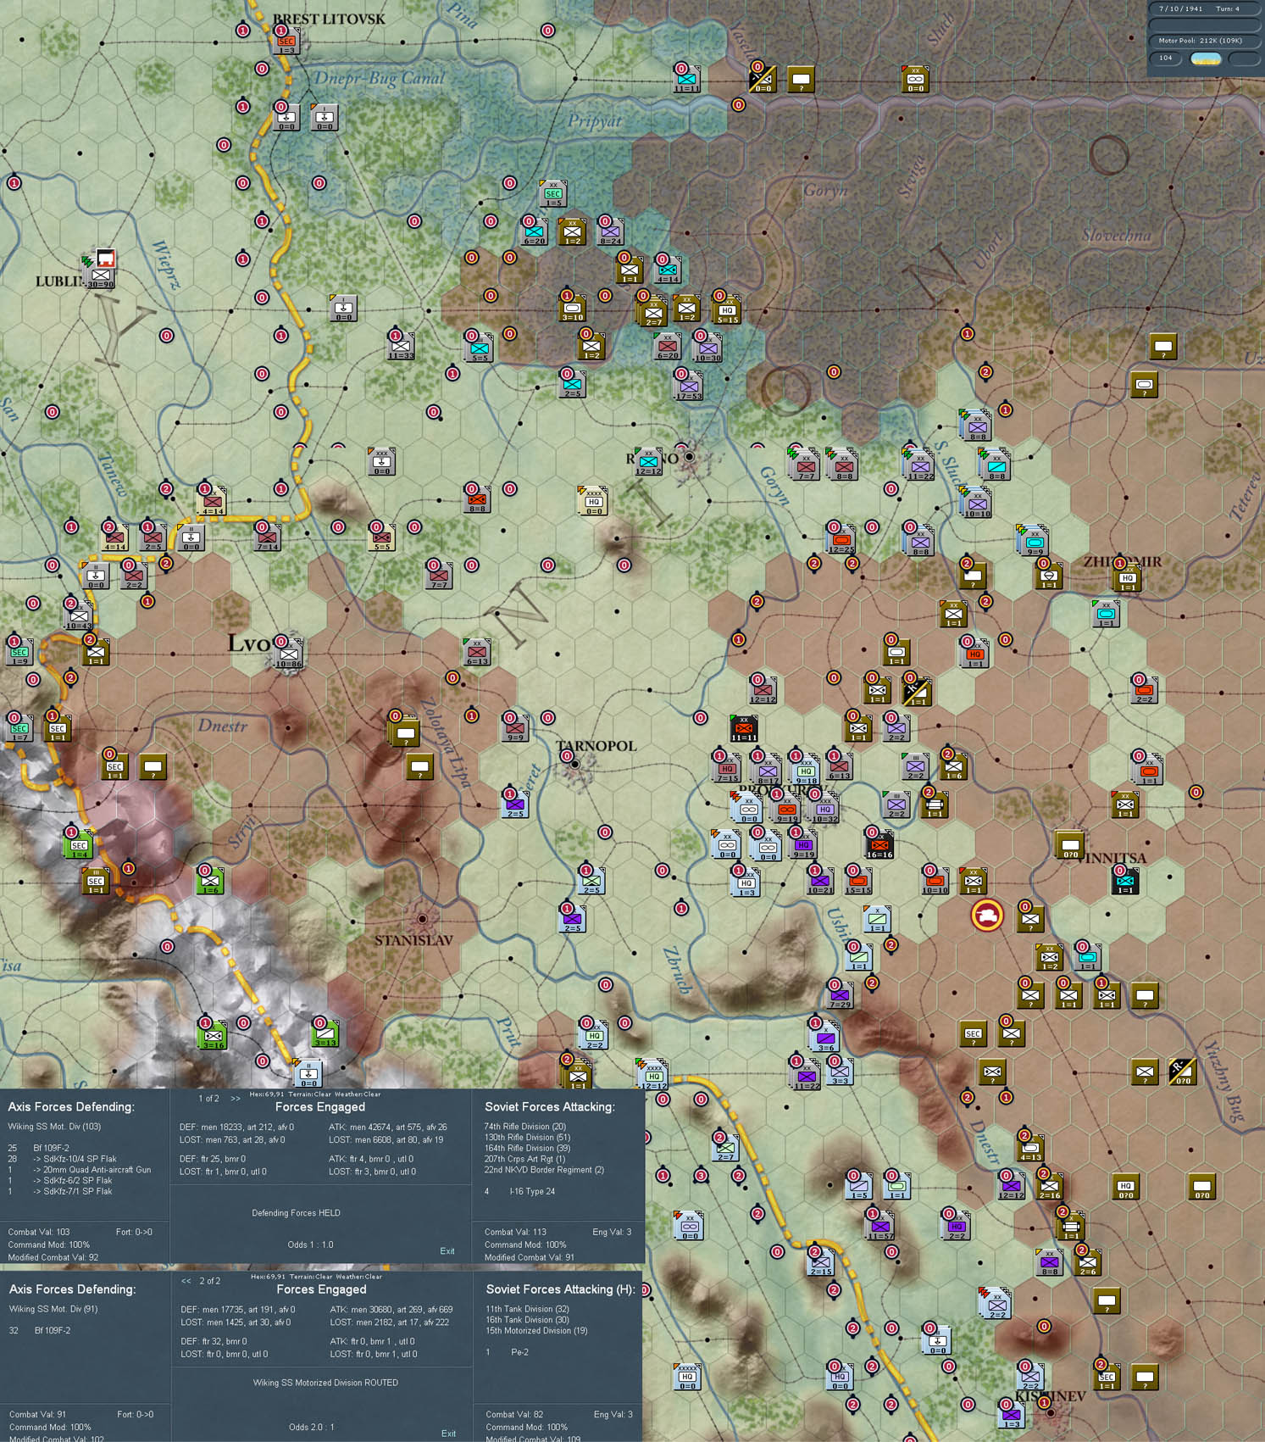This screenshot has height=1442, width=1265.
Task: Click Exit in the 1 of 2 combat report
Action: click(x=447, y=1251)
